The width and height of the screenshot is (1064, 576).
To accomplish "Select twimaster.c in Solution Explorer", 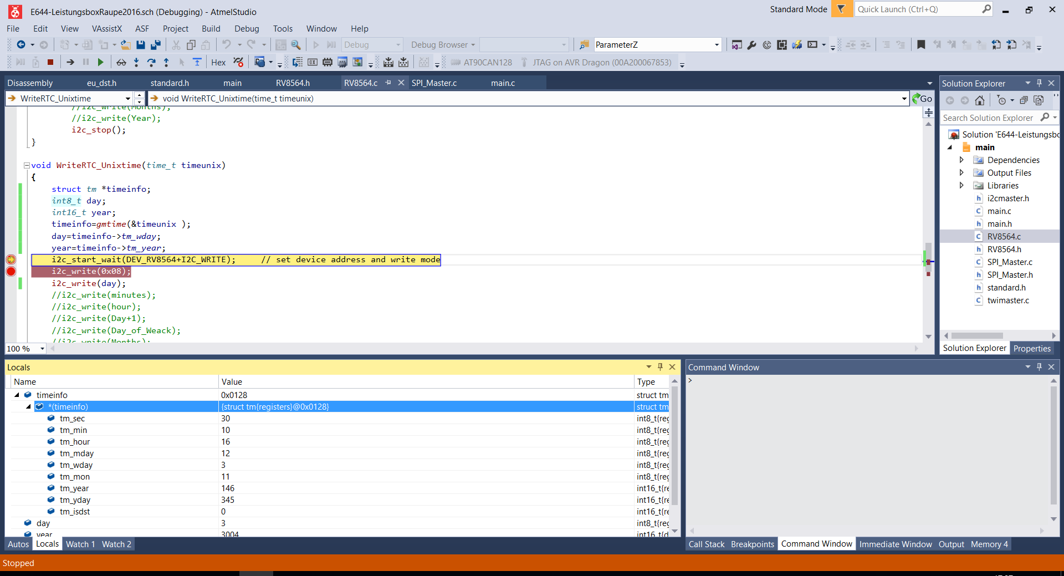I will point(1008,300).
